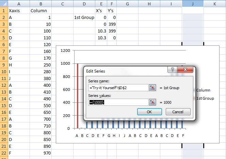
Task: Click cell with value 700
Action: click(41, 119)
